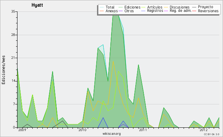This screenshot has width=223, height=137.
Task: Click the y-axis value '35'
Action: click(13, 11)
